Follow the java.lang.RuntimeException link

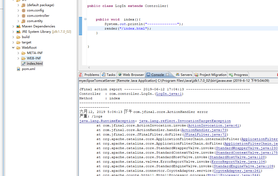click(x=107, y=121)
